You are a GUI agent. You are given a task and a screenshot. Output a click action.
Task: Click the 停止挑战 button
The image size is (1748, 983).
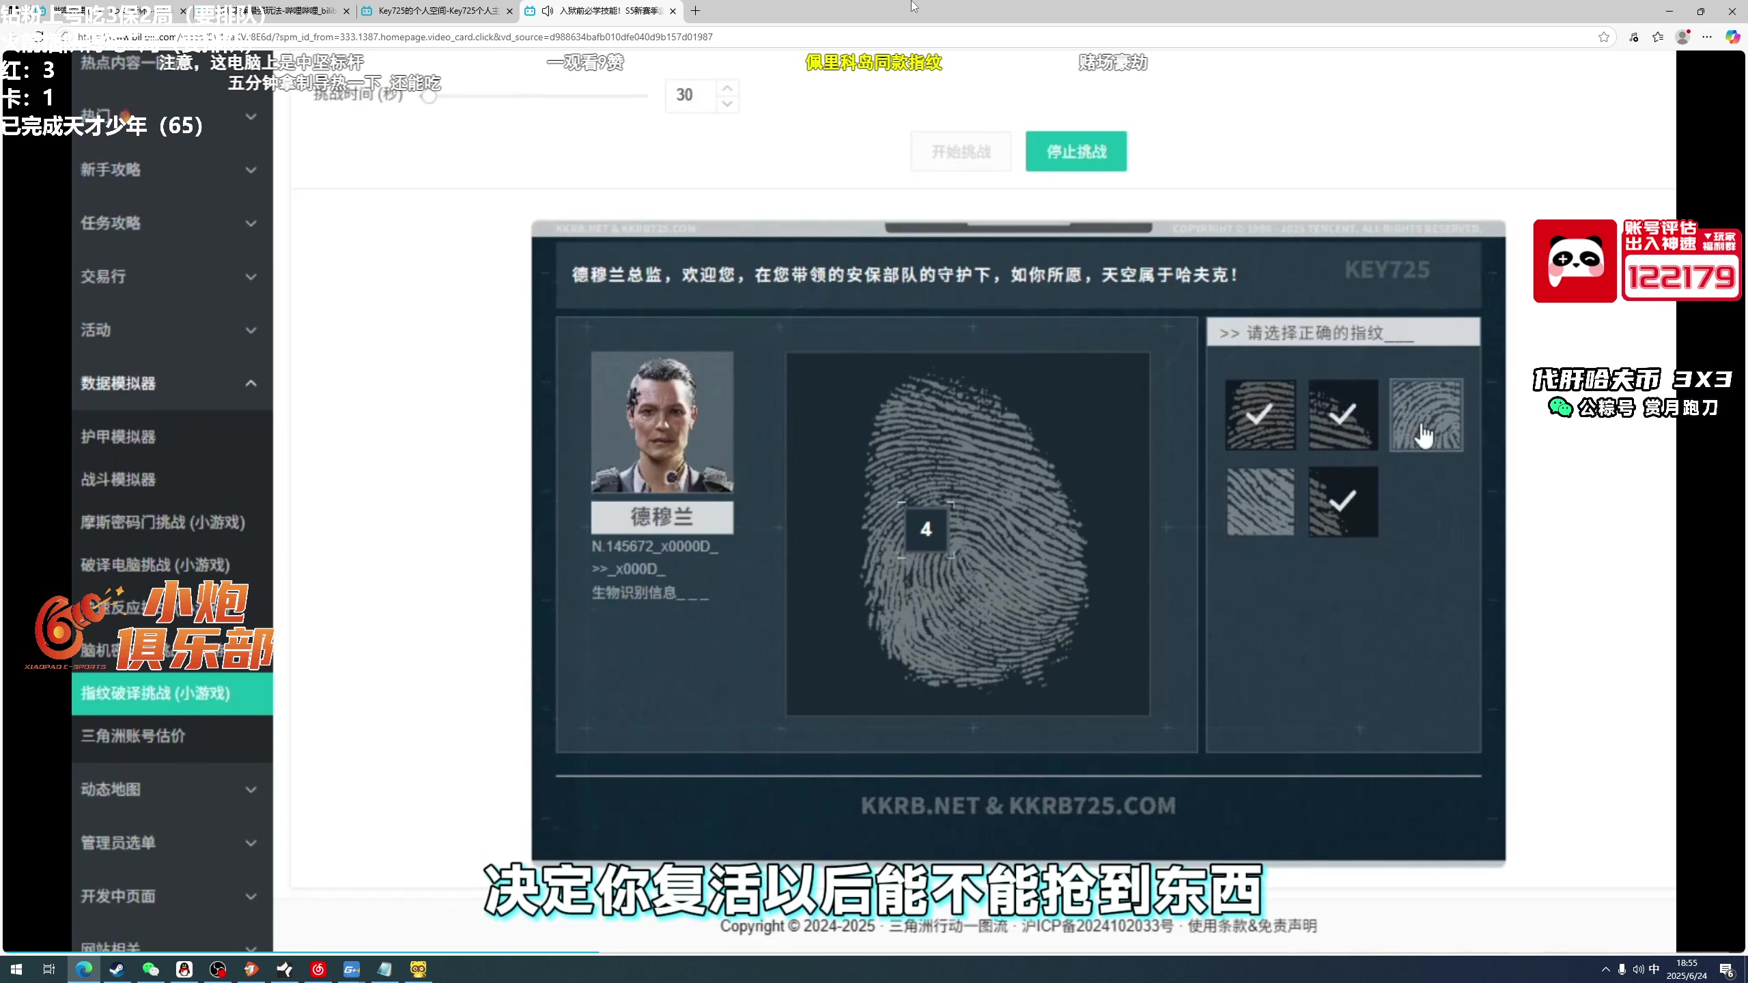point(1076,152)
